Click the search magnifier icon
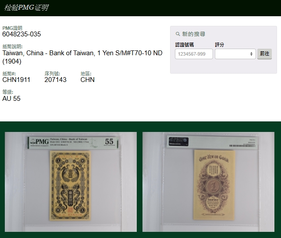Screen dimensions: 281x238 [178, 34]
